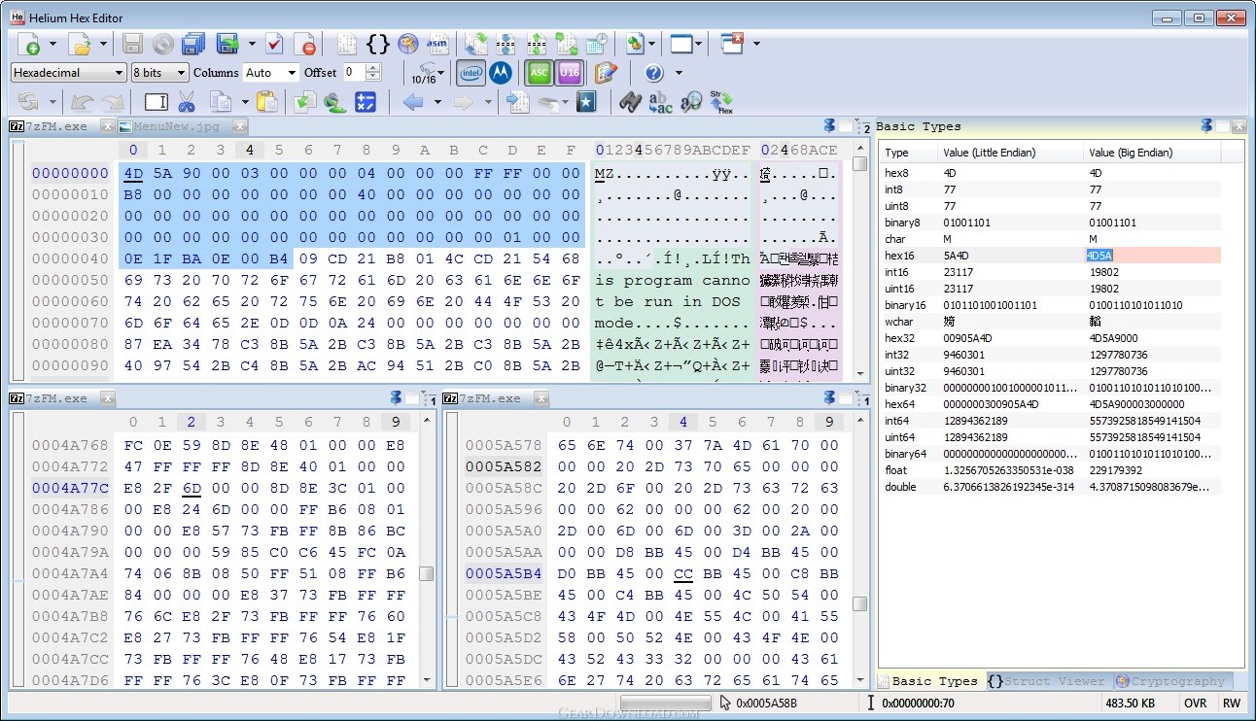Save the document using the floppy disk icon

(132, 44)
